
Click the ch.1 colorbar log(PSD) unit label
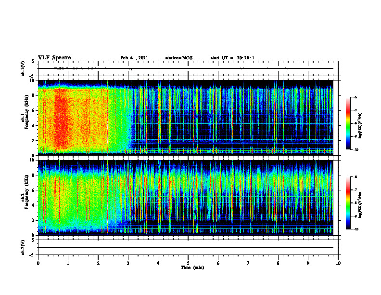[361, 126]
